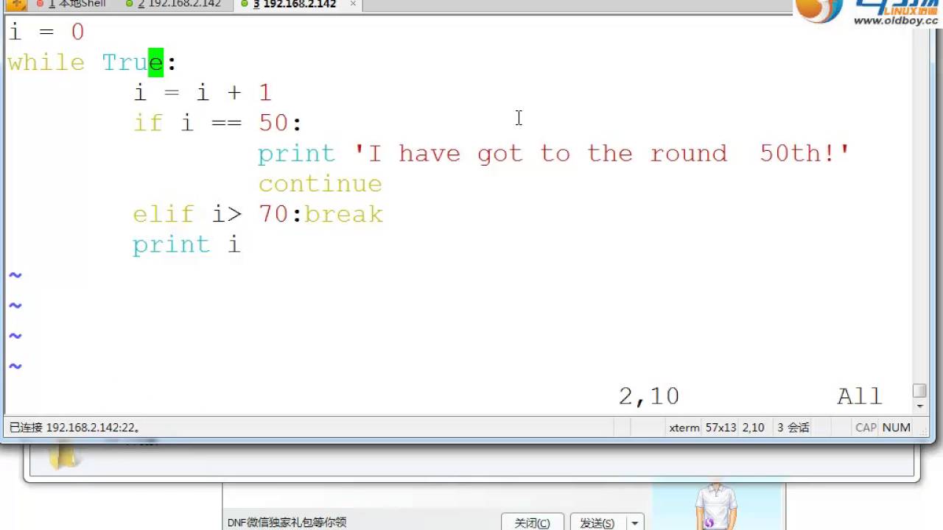
Task: Click the vim ruler position '2,10'
Action: tap(649, 397)
